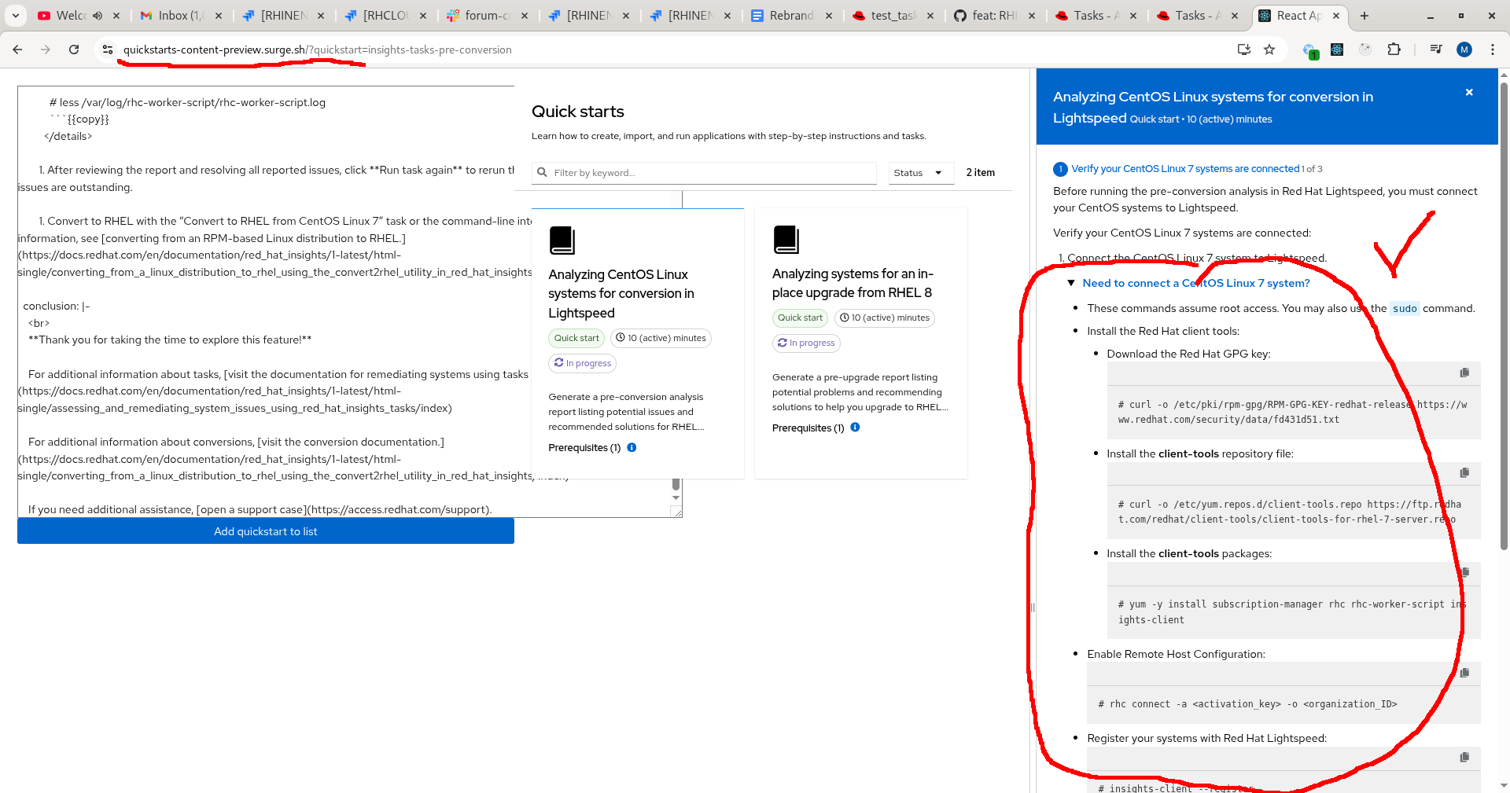View site information for surge.sh page
Viewport: 1510px width, 793px height.
(x=108, y=50)
